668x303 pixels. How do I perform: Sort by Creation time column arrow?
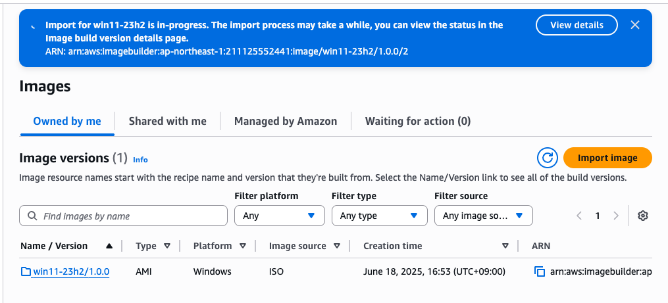[505, 246]
